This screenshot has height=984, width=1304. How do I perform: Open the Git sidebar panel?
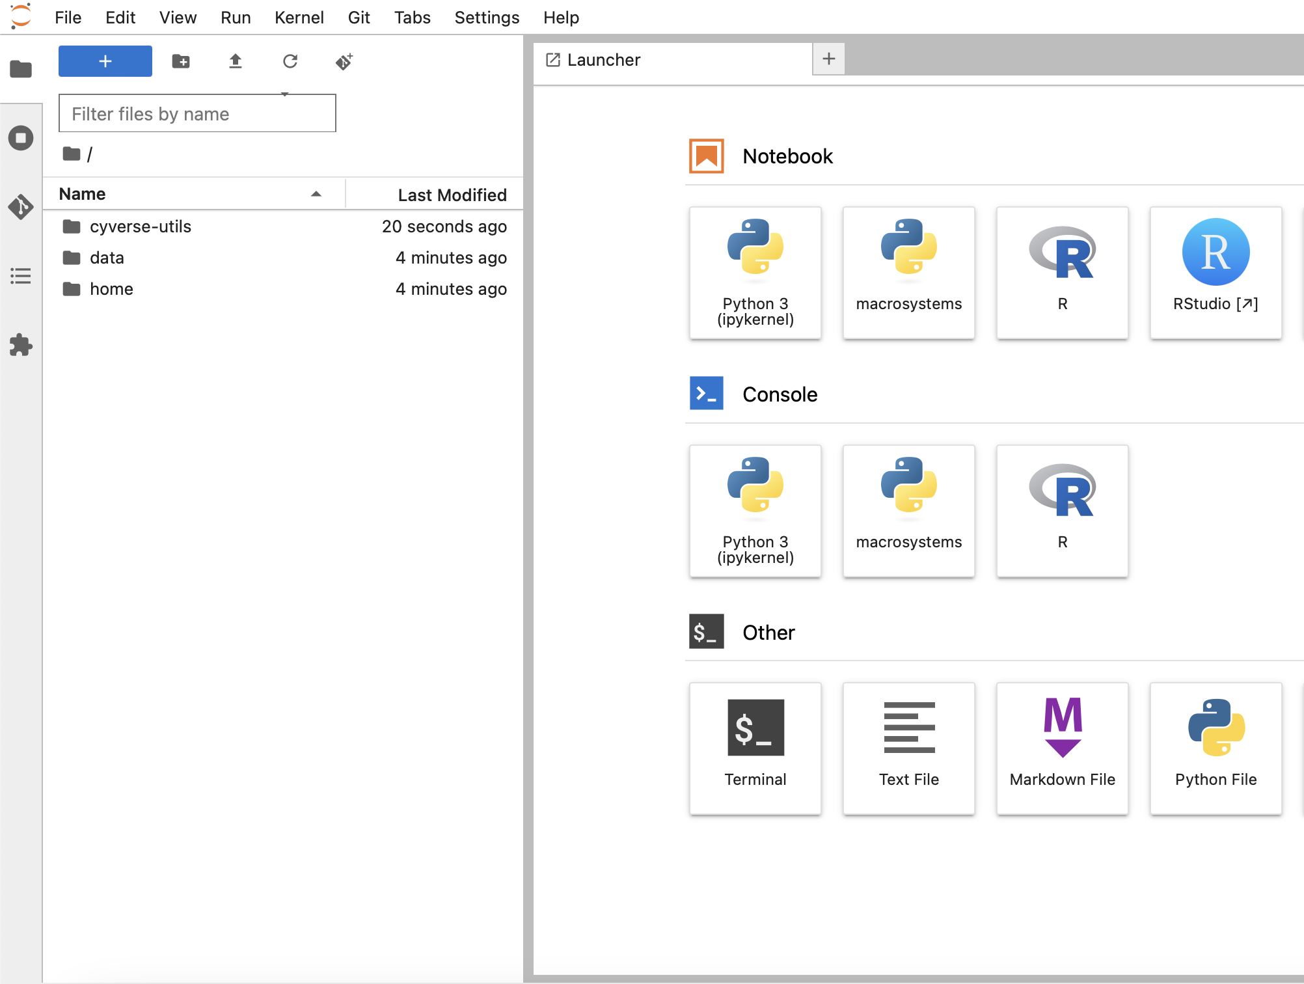(x=21, y=207)
